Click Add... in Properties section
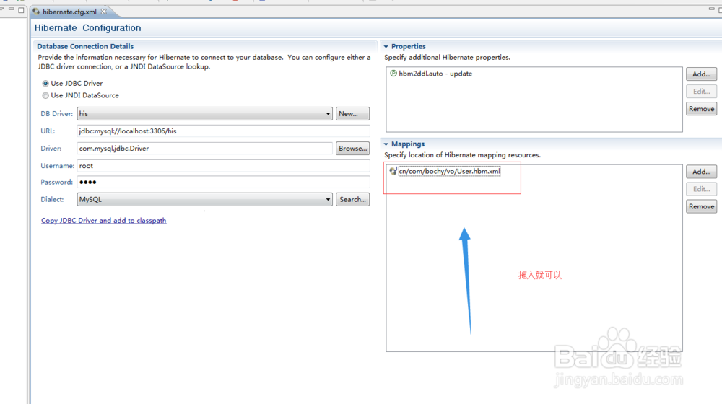Screen dimensions: 722x404 [701, 74]
